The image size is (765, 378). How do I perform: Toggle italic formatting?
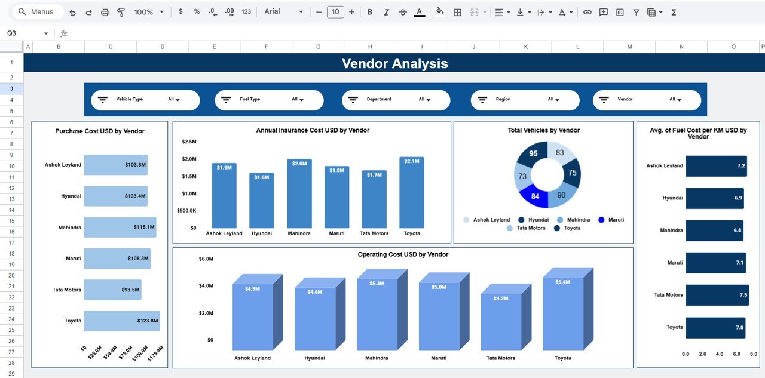point(385,11)
